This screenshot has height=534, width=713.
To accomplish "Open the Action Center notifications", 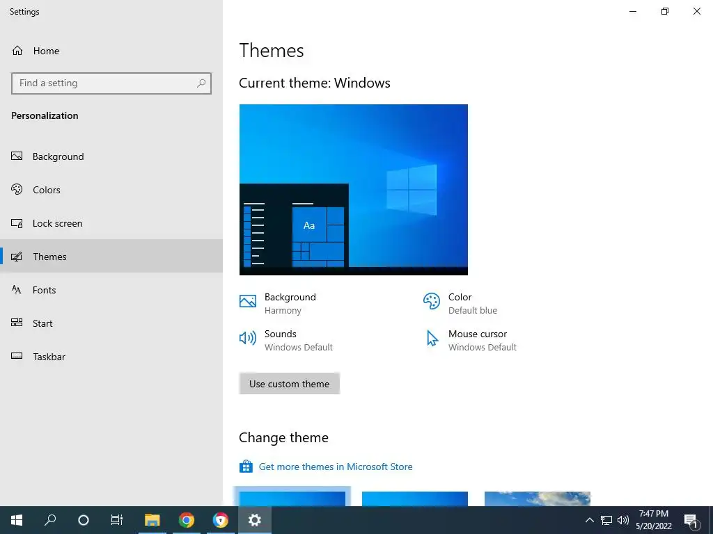I will [691, 520].
